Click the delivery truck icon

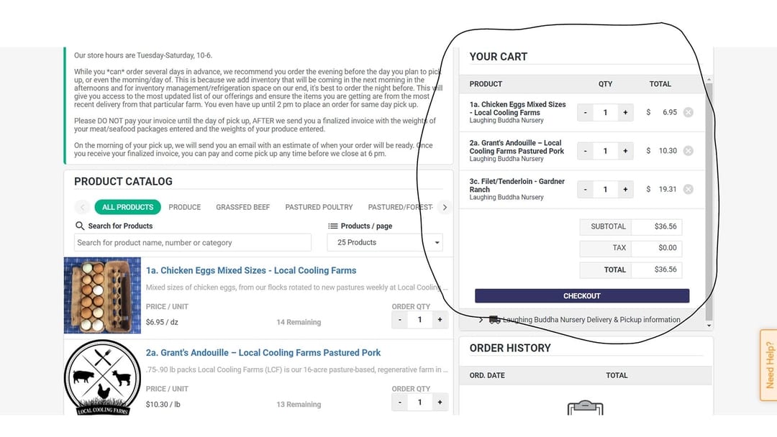pyautogui.click(x=494, y=320)
